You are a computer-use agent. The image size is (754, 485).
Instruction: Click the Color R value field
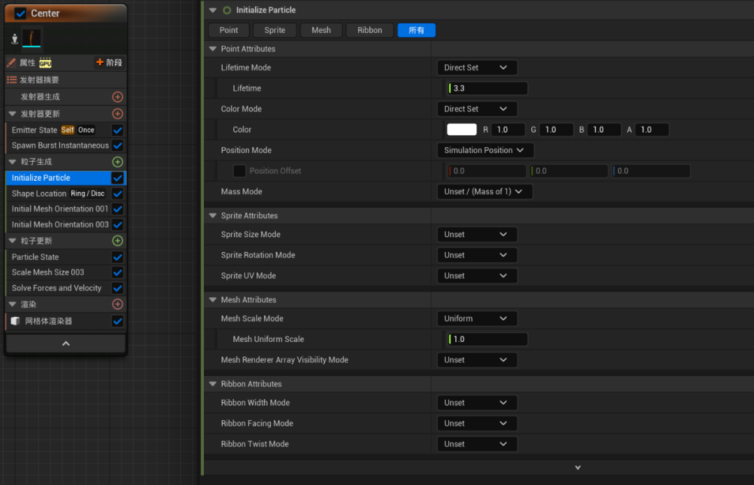[508, 130]
